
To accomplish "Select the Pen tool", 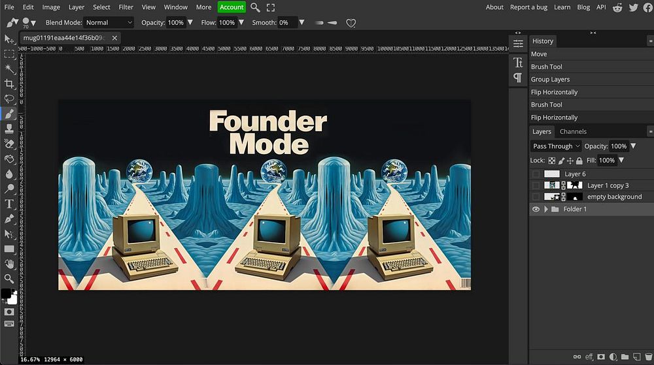I will pos(9,219).
